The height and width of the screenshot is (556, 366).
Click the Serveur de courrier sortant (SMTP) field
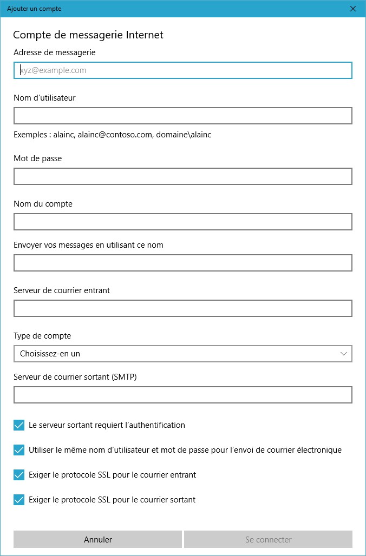click(x=182, y=395)
